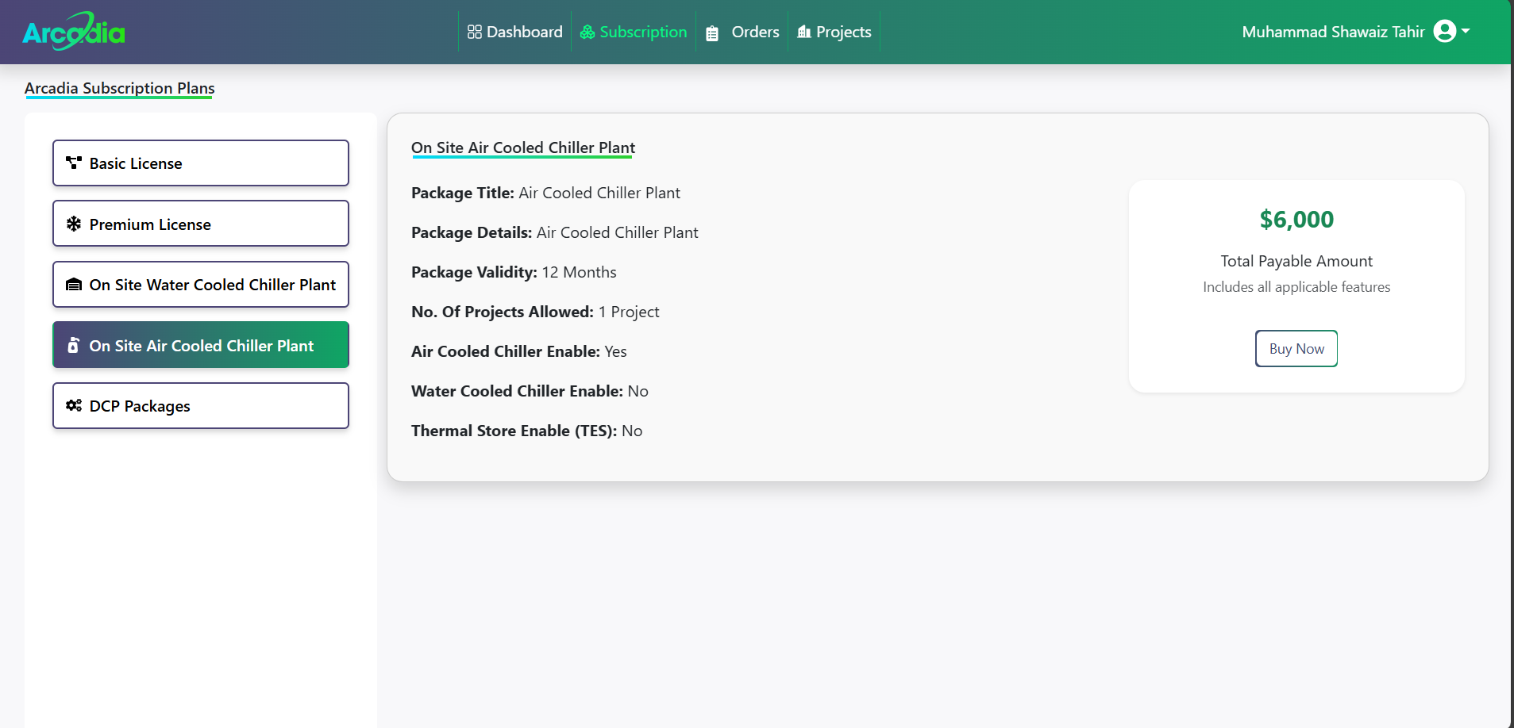Go to the Orders menu item

click(x=755, y=32)
